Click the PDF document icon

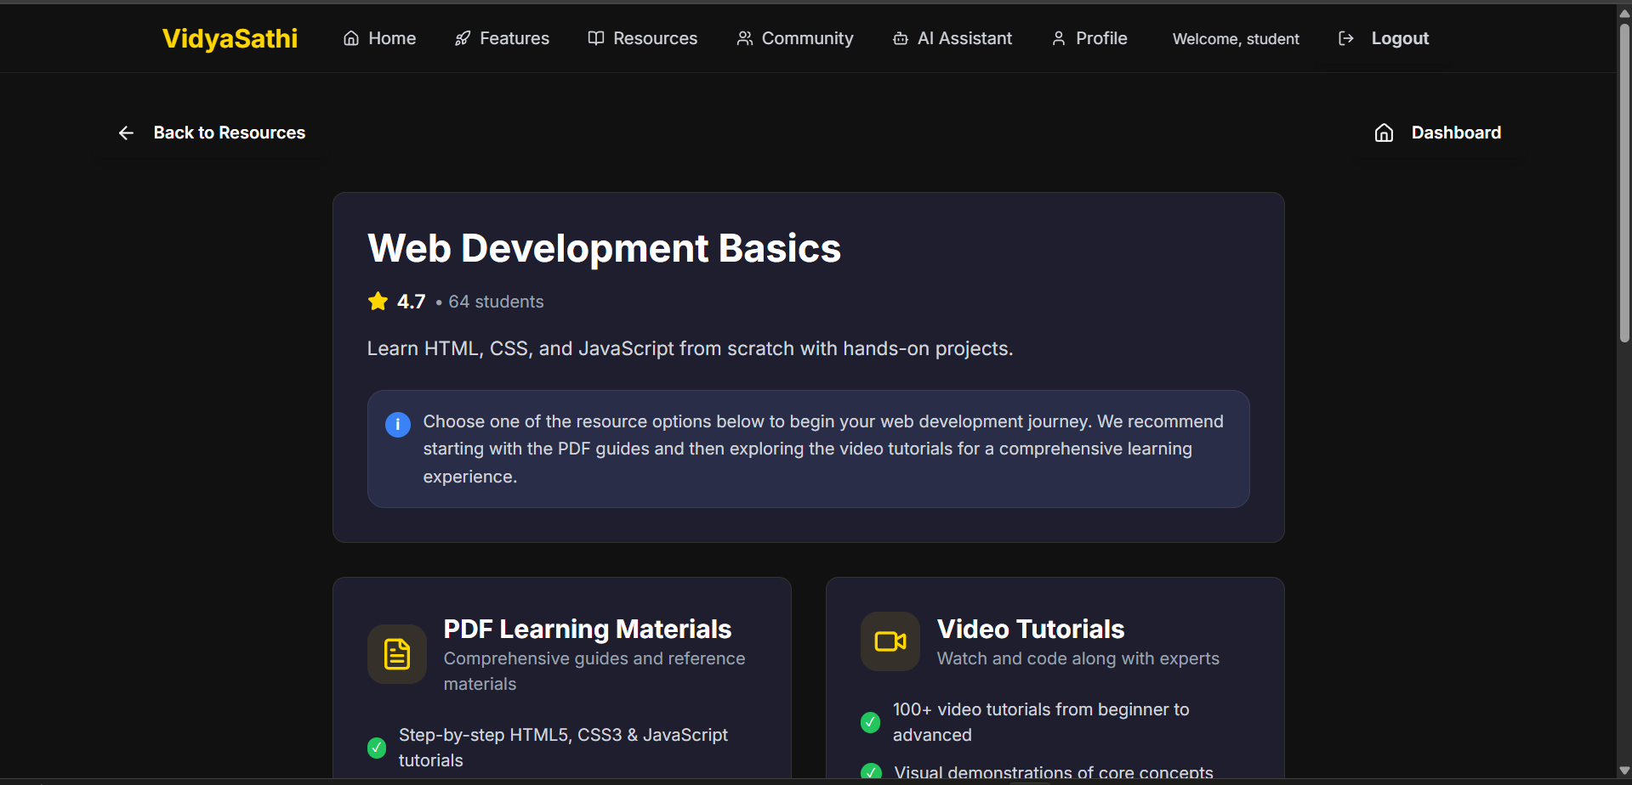coord(397,654)
